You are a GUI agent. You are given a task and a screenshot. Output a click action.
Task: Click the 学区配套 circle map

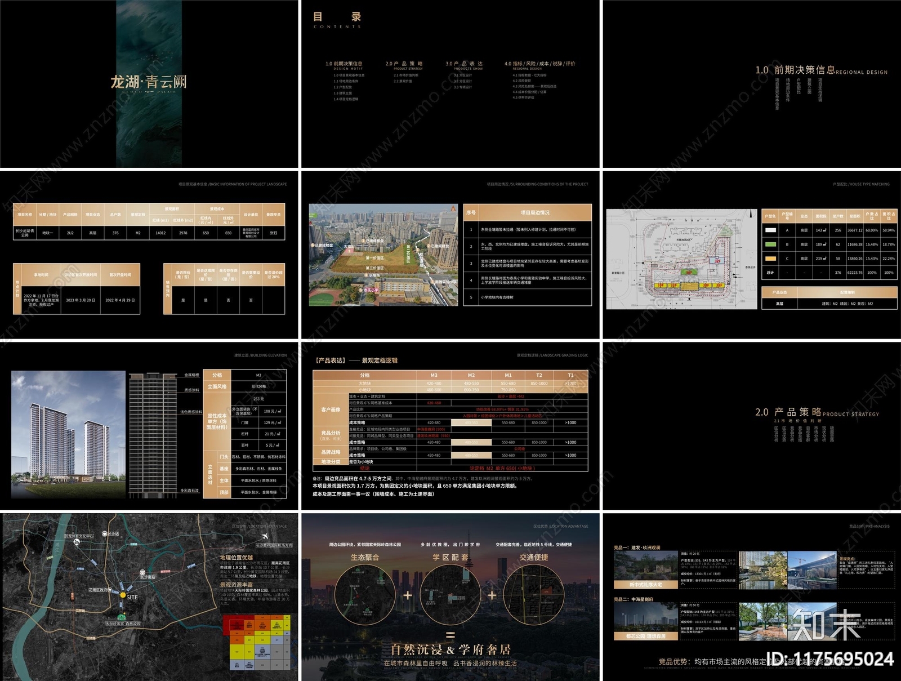(x=450, y=595)
